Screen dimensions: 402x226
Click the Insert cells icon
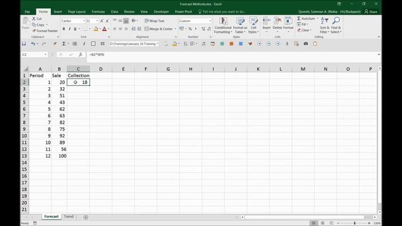[266, 21]
